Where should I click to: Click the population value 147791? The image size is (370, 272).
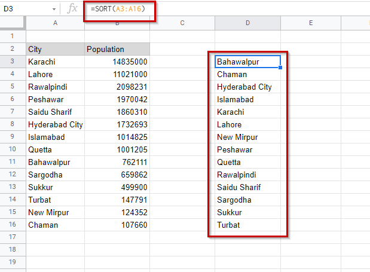click(x=117, y=200)
